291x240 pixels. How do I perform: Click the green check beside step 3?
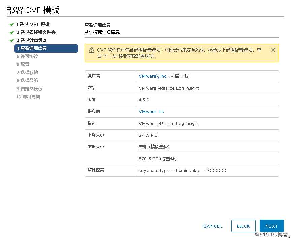tap(12, 40)
